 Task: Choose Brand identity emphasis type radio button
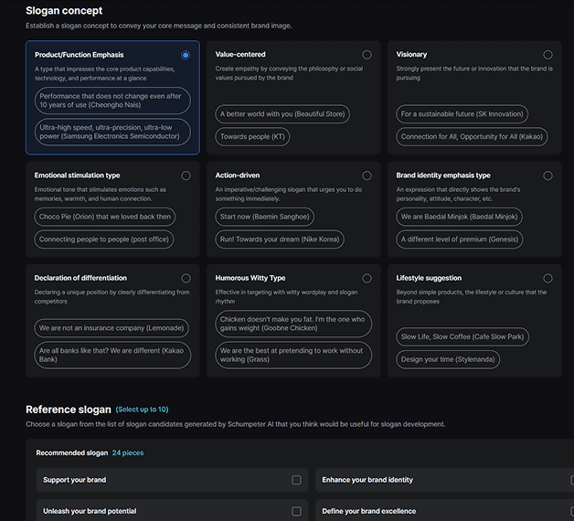[x=547, y=175]
